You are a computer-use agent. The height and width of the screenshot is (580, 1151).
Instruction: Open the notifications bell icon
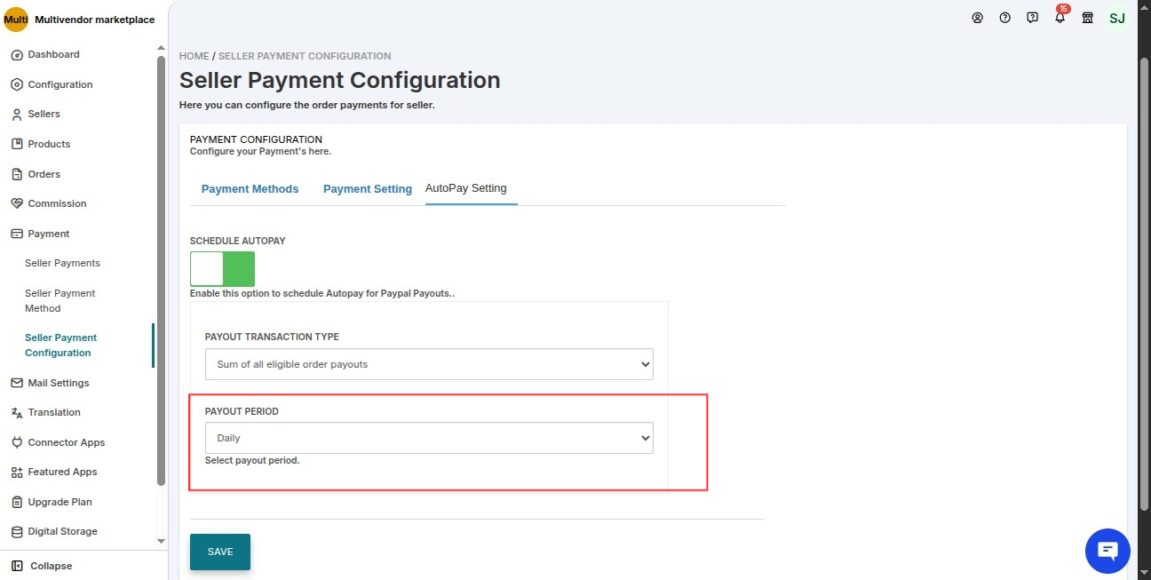(1060, 18)
